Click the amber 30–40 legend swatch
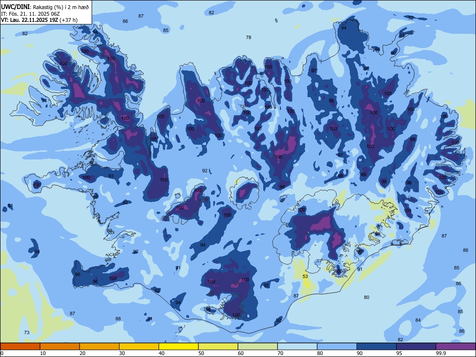The image size is (476, 357). click(139, 347)
